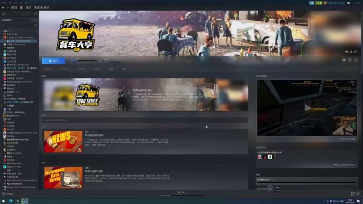Screen dimensions: 363x204
Task: Click the forward navigation arrow
Action: (7, 8)
